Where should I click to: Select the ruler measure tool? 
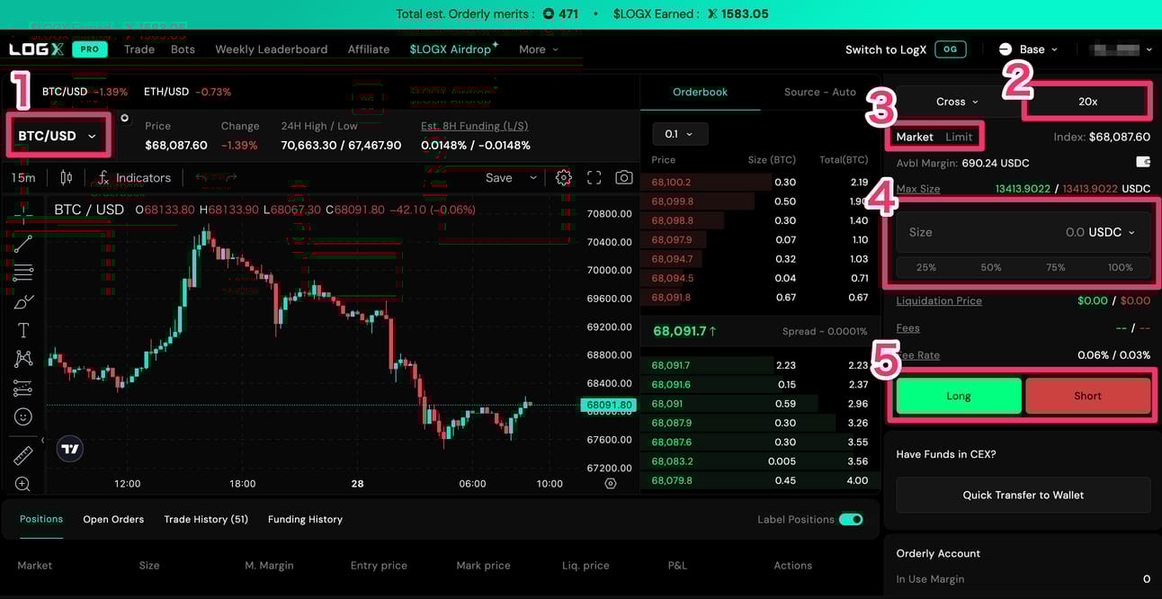[23, 456]
